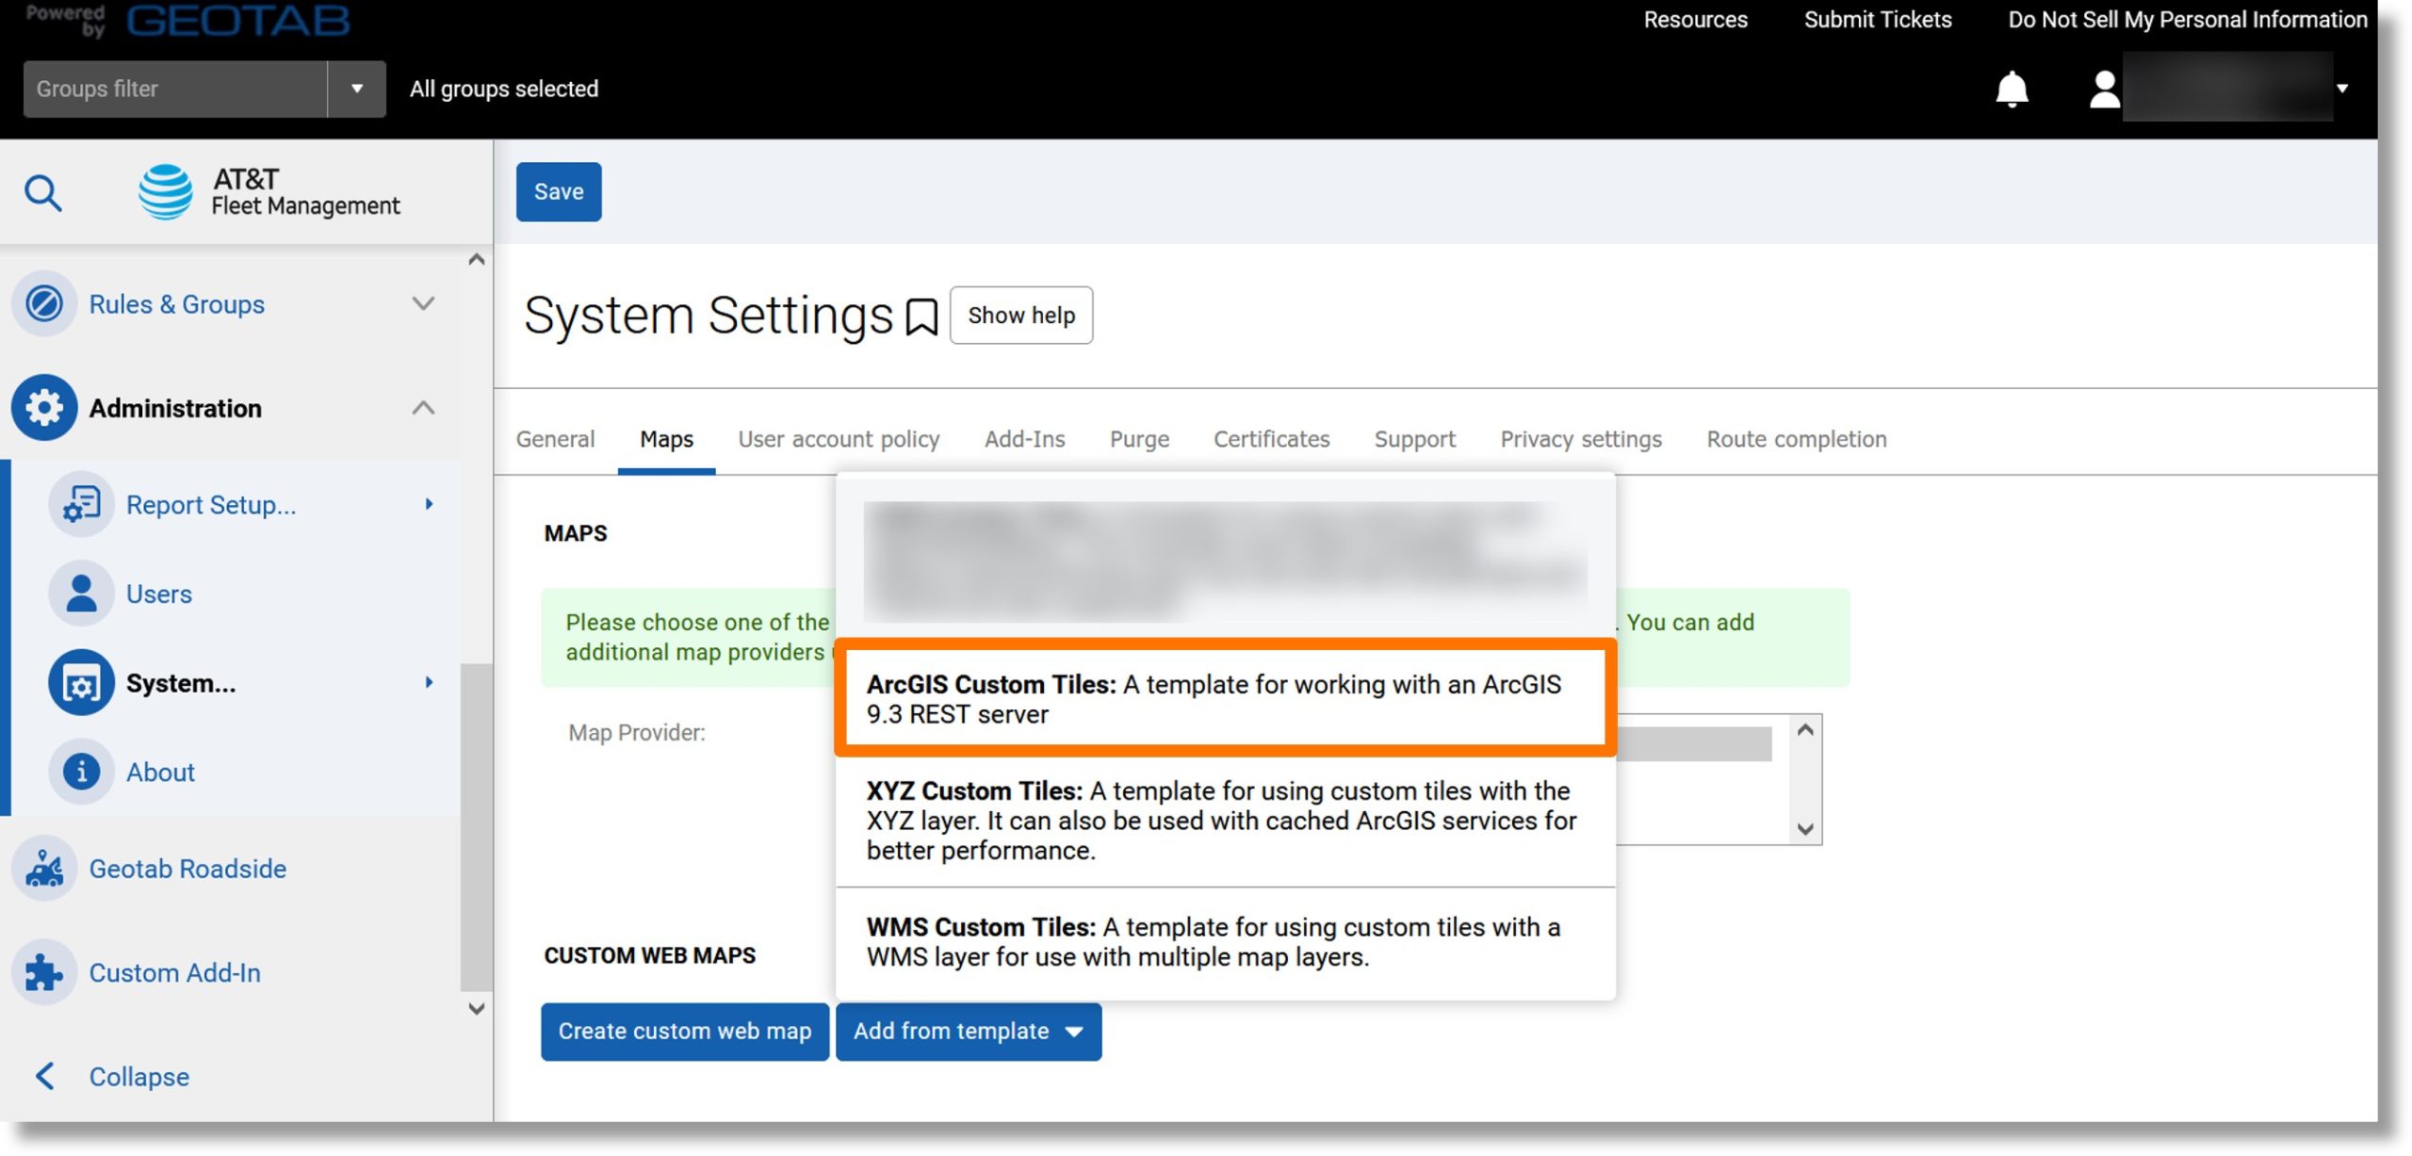Open Geotab Roadside in the sidebar

187,869
